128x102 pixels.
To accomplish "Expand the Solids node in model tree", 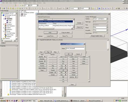I will (x=20, y=11).
